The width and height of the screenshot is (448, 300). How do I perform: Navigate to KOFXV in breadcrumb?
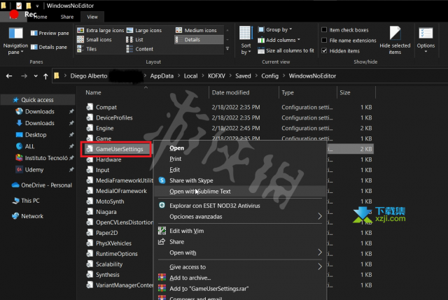click(x=216, y=76)
